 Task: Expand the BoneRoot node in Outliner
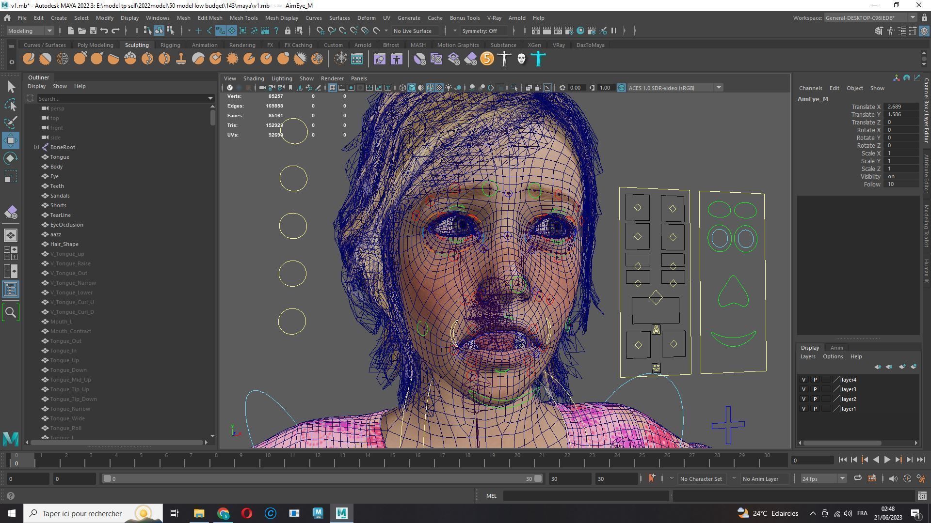click(x=36, y=147)
